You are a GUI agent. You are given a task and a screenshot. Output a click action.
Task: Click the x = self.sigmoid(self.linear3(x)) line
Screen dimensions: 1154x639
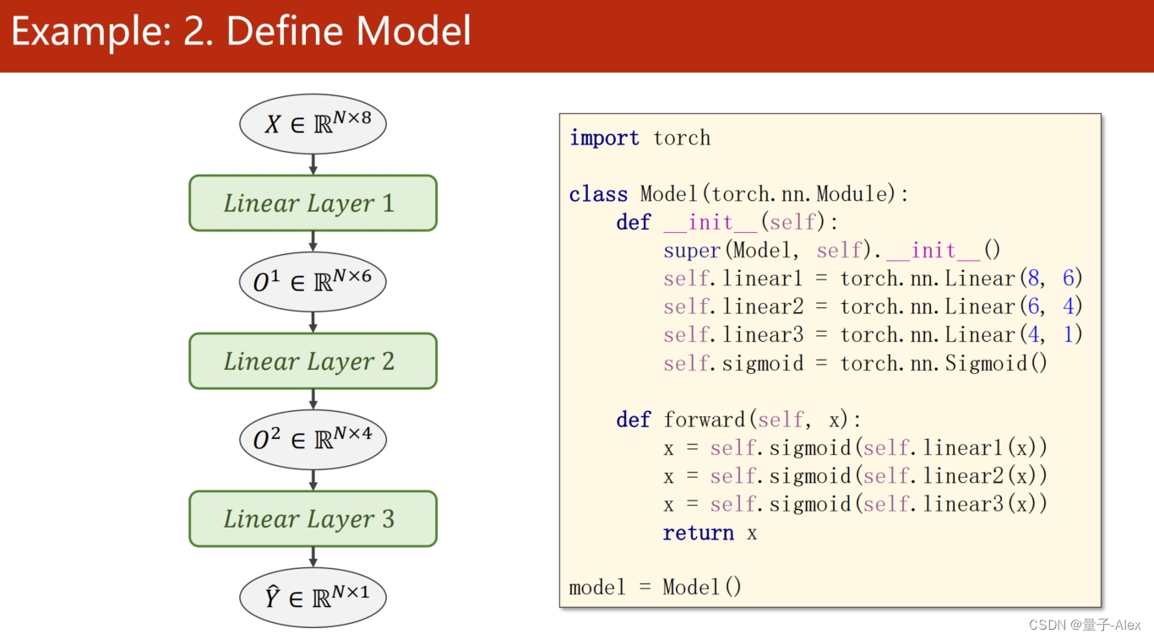855,504
